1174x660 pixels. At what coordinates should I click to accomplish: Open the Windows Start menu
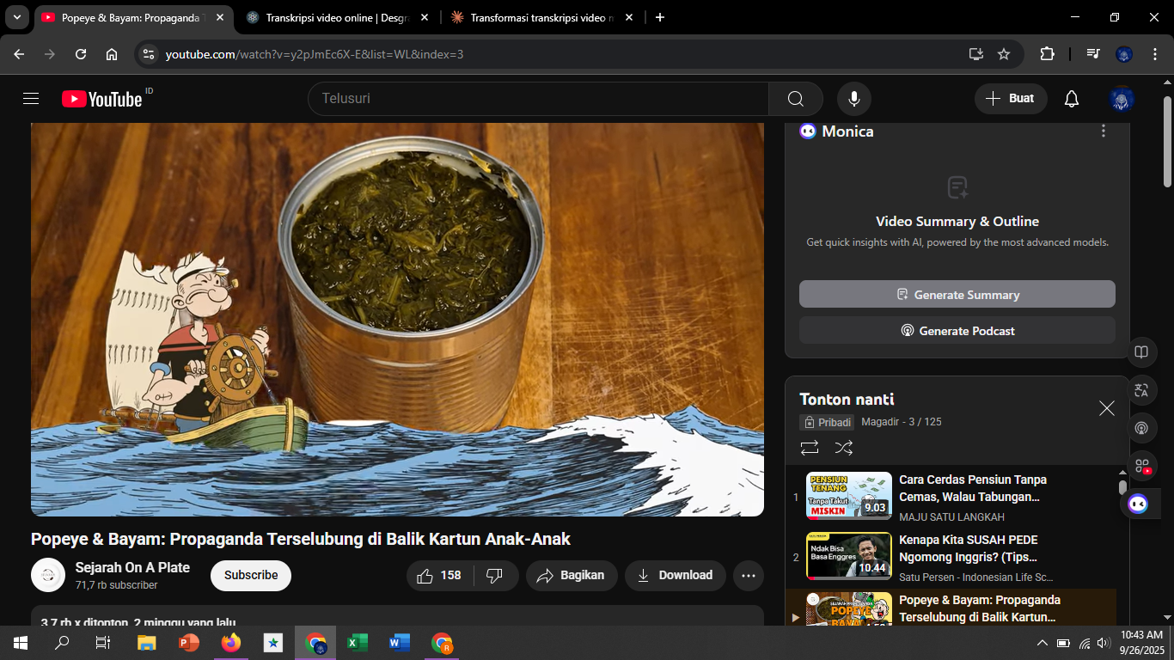pos(21,643)
